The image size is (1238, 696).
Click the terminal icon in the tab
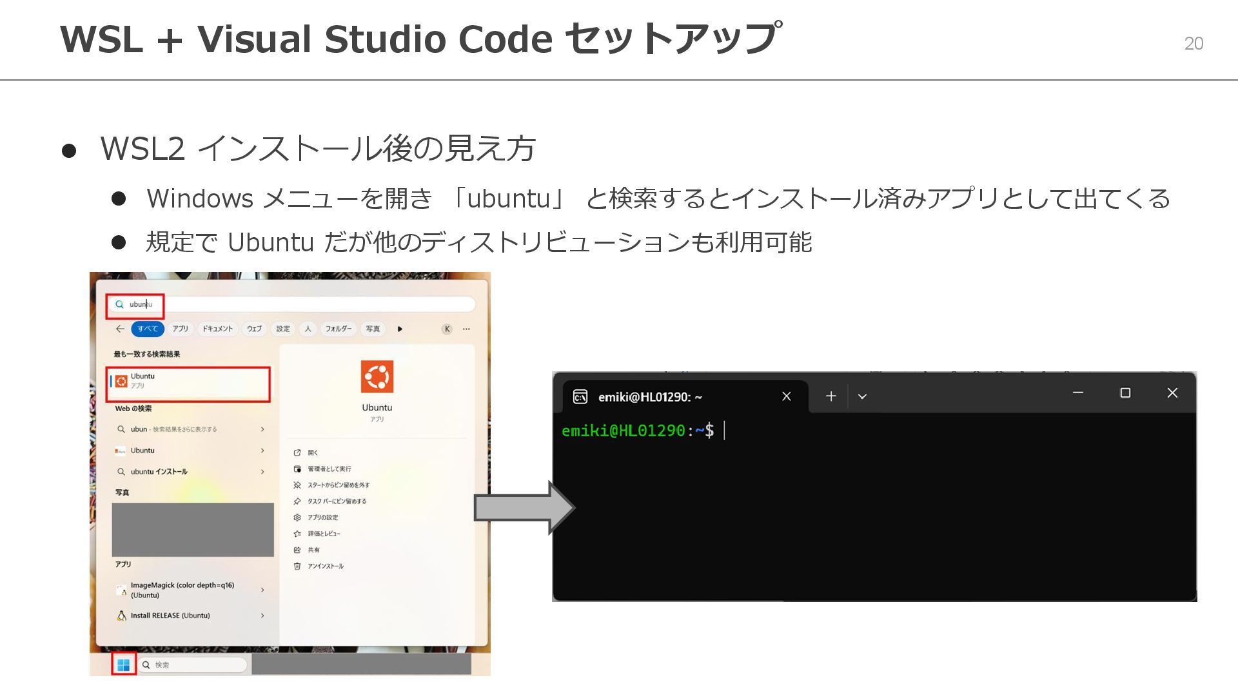click(x=580, y=396)
